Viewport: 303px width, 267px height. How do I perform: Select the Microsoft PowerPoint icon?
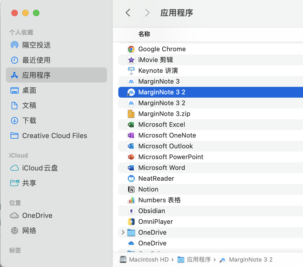pyautogui.click(x=131, y=157)
